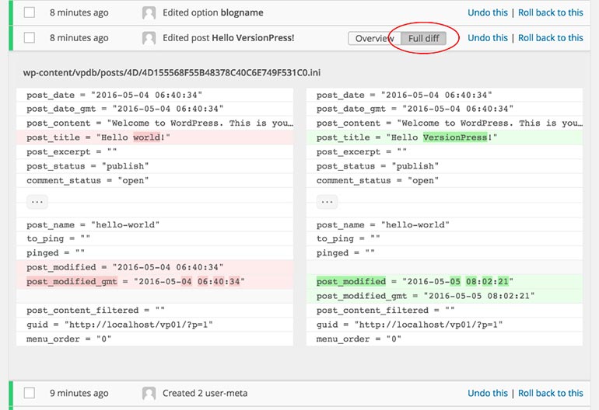The image size is (599, 410).
Task: Click the left pane comment_status open line
Action: coord(155,180)
